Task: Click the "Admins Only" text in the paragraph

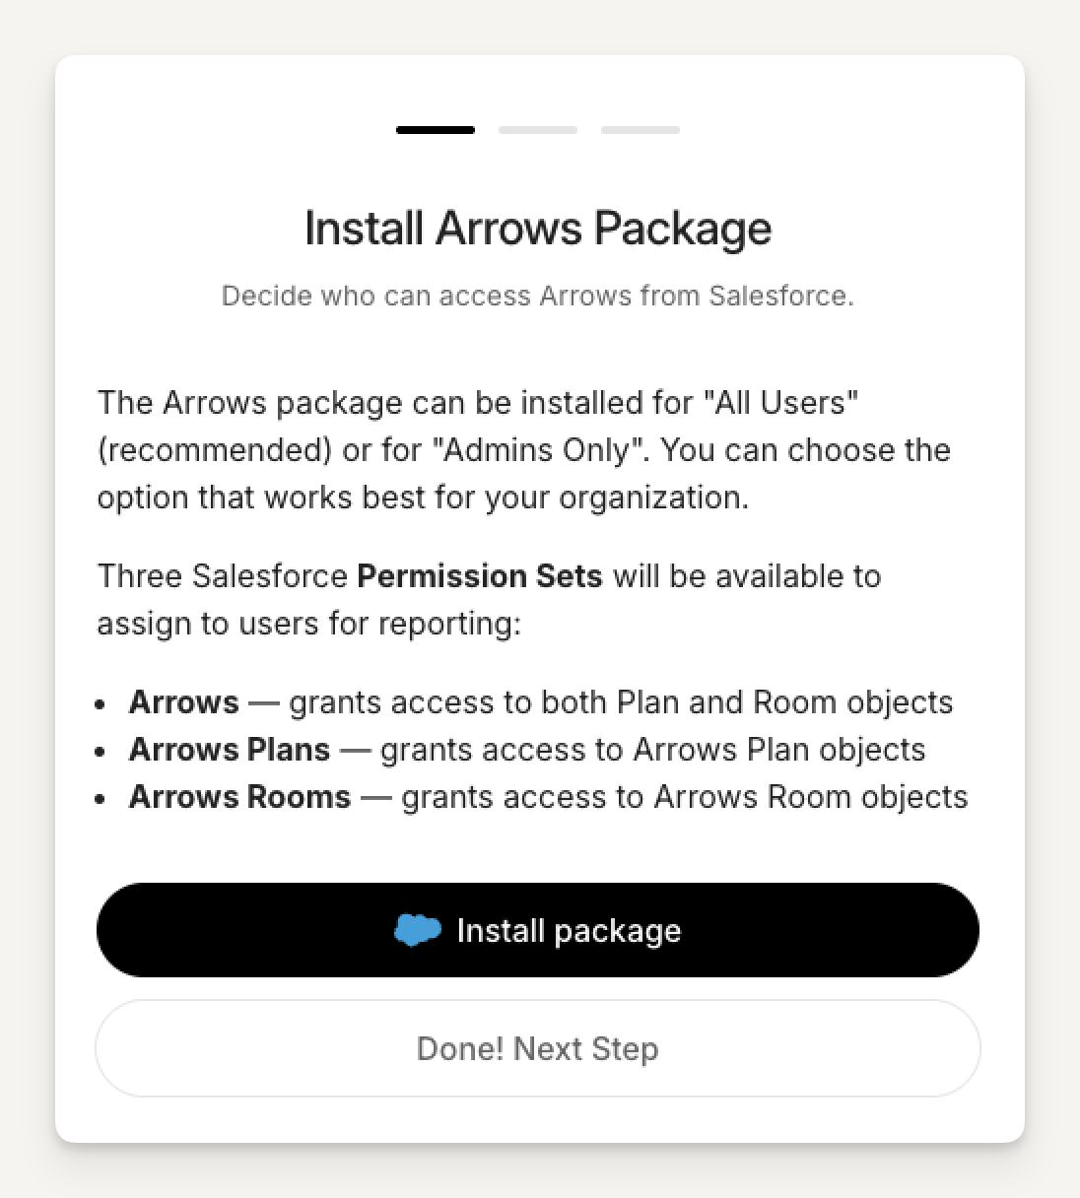Action: tap(537, 450)
